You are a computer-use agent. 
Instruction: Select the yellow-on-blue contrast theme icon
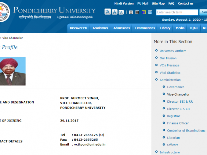pos(143,12)
